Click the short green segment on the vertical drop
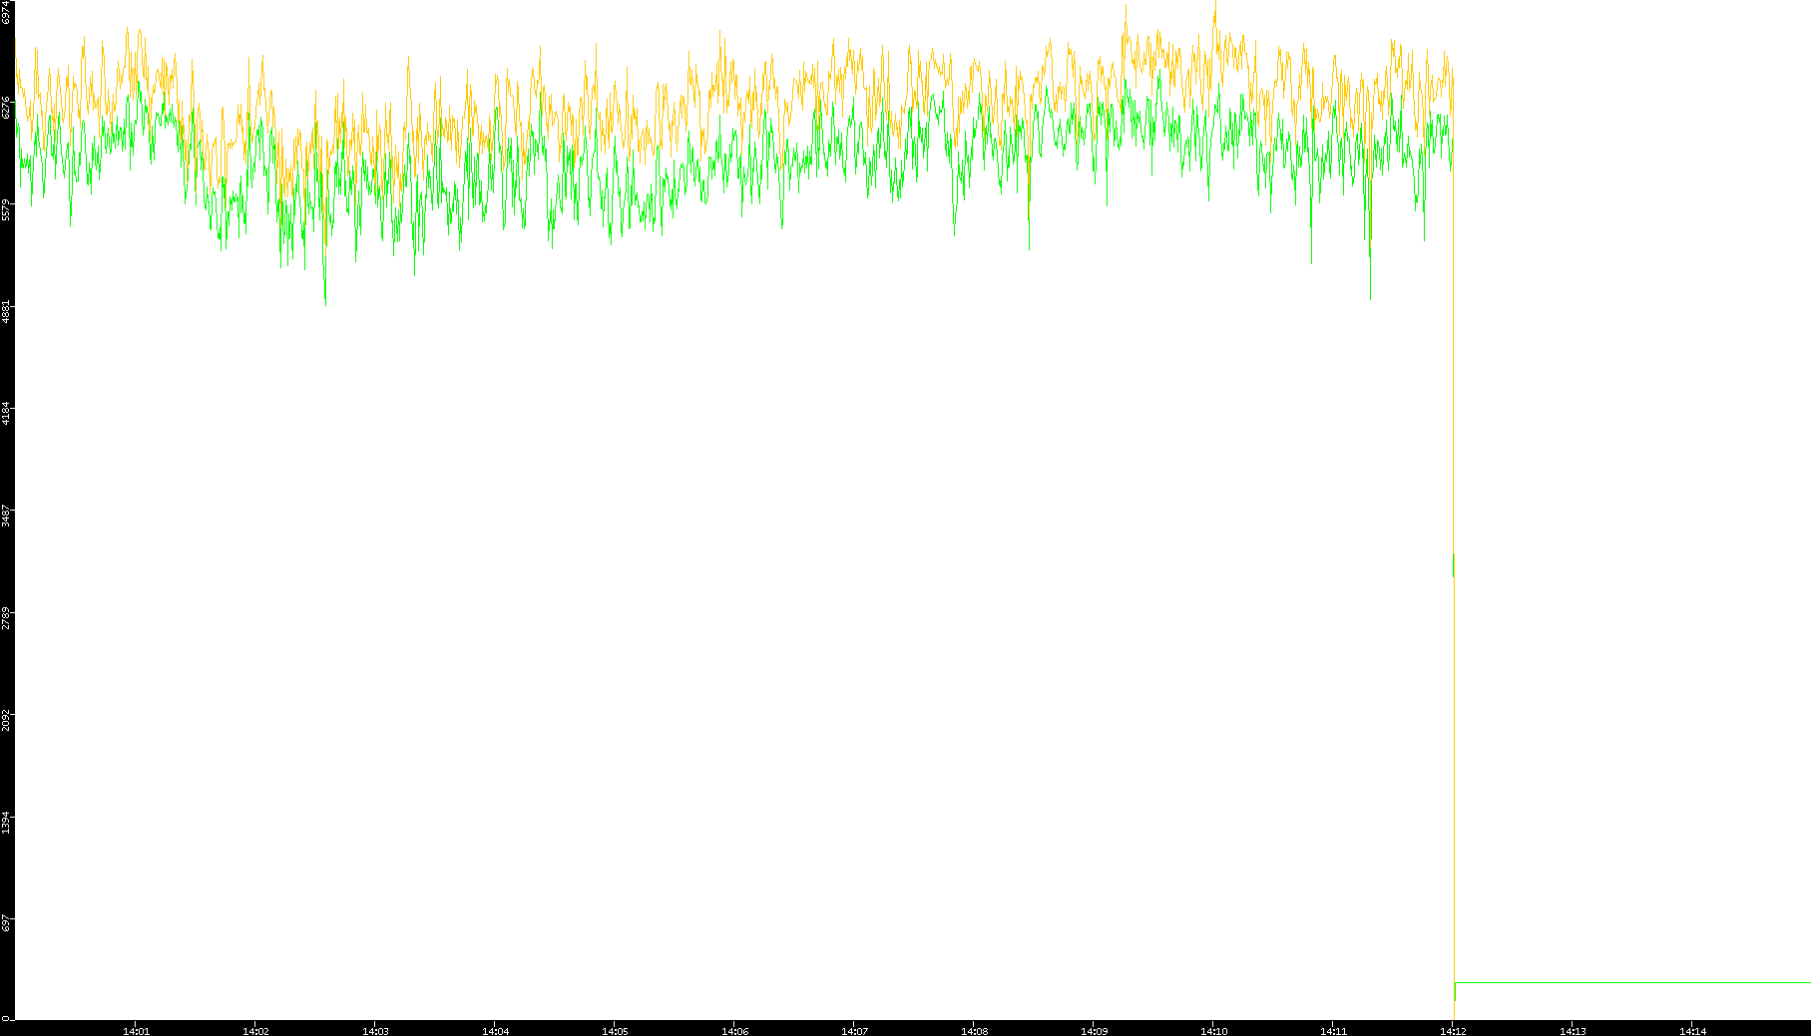Image resolution: width=1811 pixels, height=1036 pixels. tap(1453, 564)
